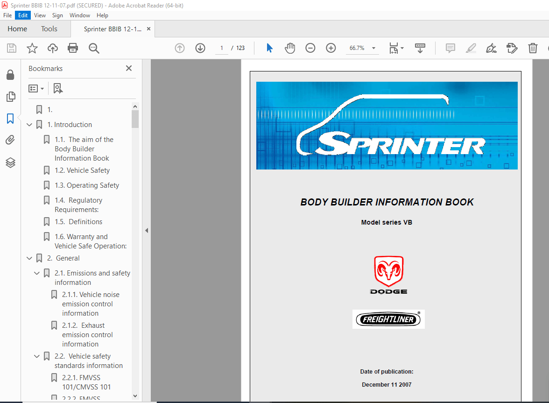Collapse the 1. Introduction bookmark

(29, 124)
